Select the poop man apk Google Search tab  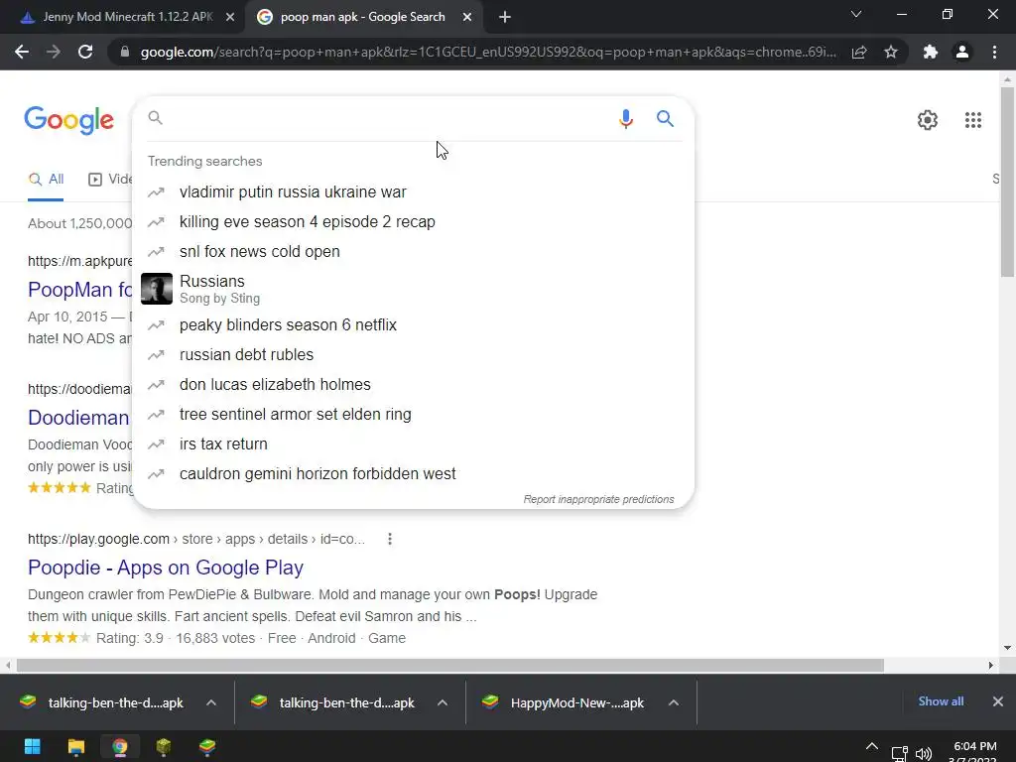363,17
